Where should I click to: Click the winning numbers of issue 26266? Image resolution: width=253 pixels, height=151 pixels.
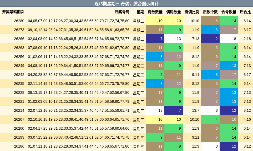point(79,39)
